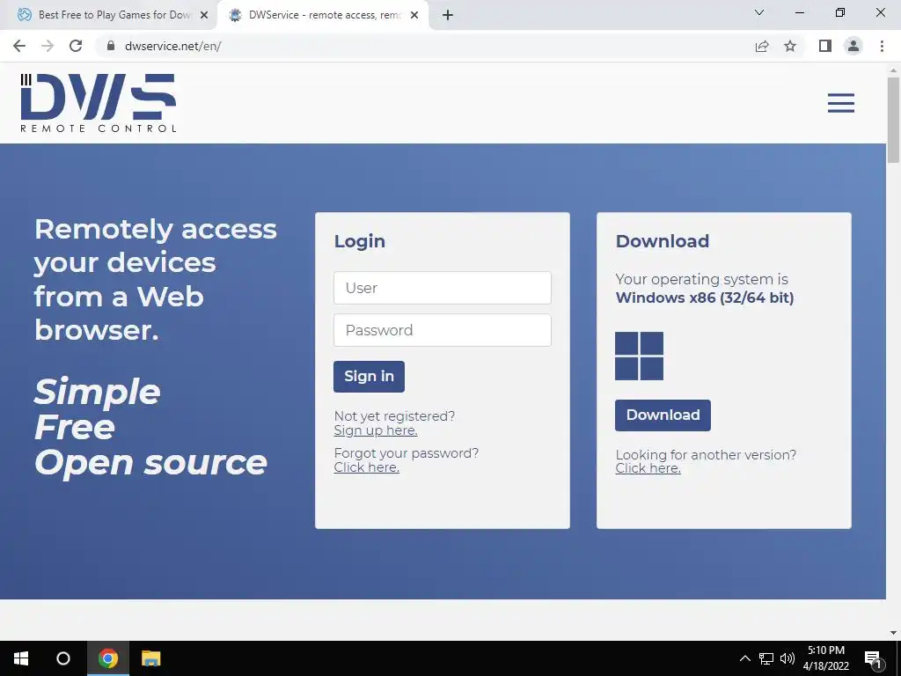901x676 pixels.
Task: Click the Windows x86 (32/64 bit) text
Action: click(705, 298)
